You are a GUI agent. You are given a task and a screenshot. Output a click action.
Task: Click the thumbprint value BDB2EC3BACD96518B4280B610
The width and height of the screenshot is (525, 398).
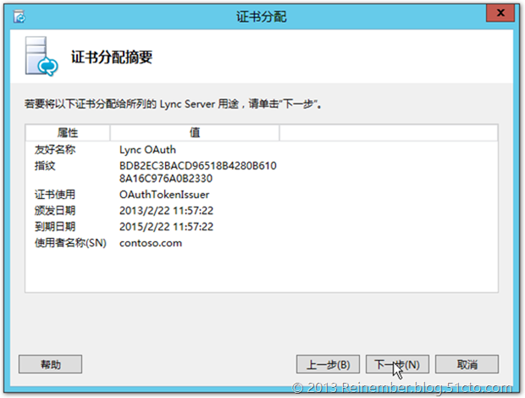point(197,165)
